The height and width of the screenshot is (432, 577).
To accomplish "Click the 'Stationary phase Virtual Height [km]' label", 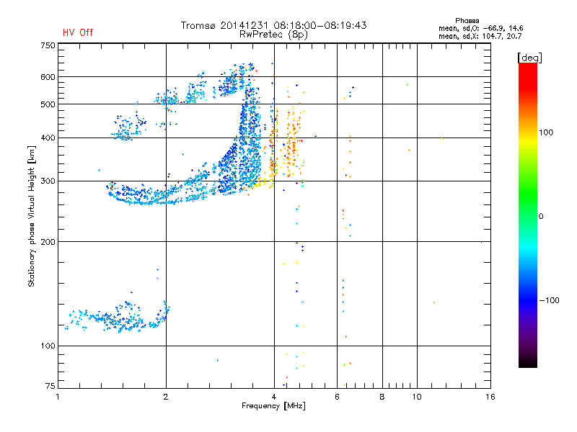I will (32, 216).
